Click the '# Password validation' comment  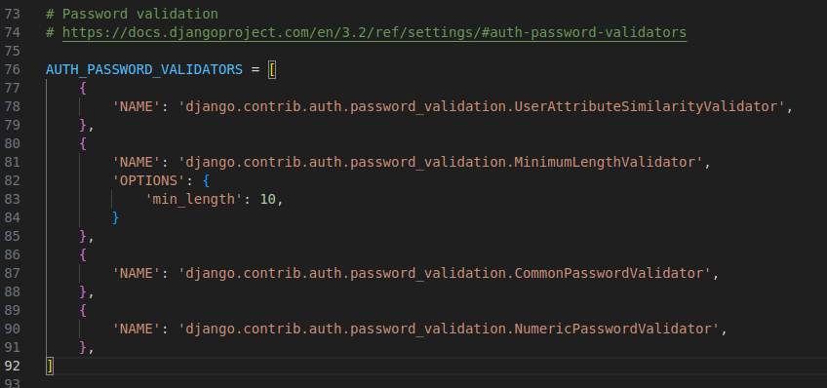tap(132, 14)
